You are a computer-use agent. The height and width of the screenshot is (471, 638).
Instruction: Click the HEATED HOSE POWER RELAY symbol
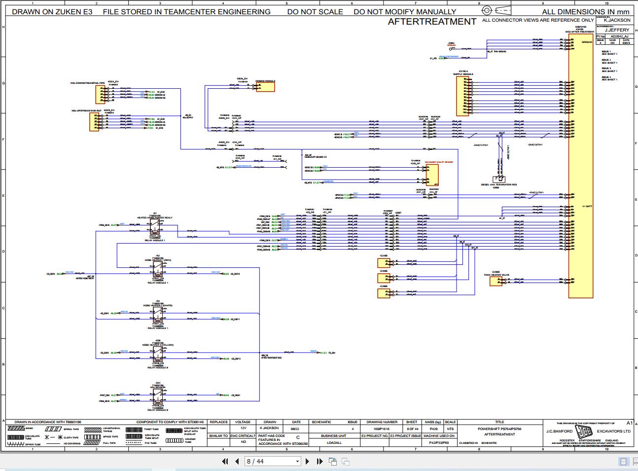pos(156,226)
